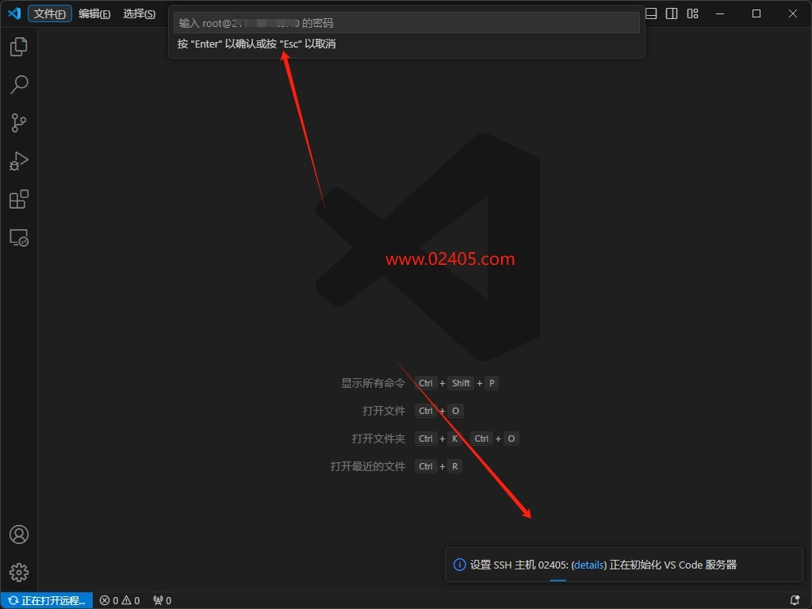Click the Enter/Esc confirmation hint text
Image resolution: width=812 pixels, height=609 pixels.
coord(256,44)
